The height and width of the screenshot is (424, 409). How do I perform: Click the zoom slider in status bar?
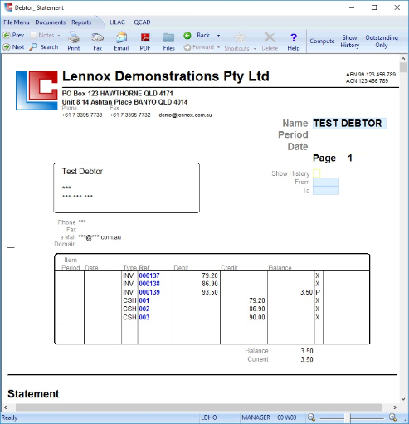click(x=350, y=417)
